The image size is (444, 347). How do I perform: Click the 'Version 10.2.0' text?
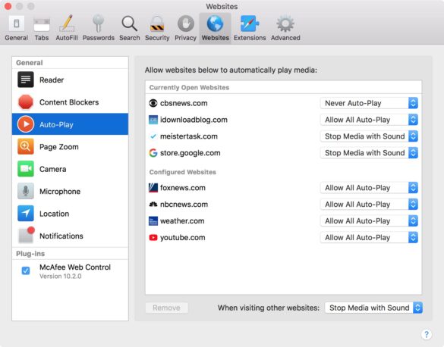pyautogui.click(x=60, y=276)
